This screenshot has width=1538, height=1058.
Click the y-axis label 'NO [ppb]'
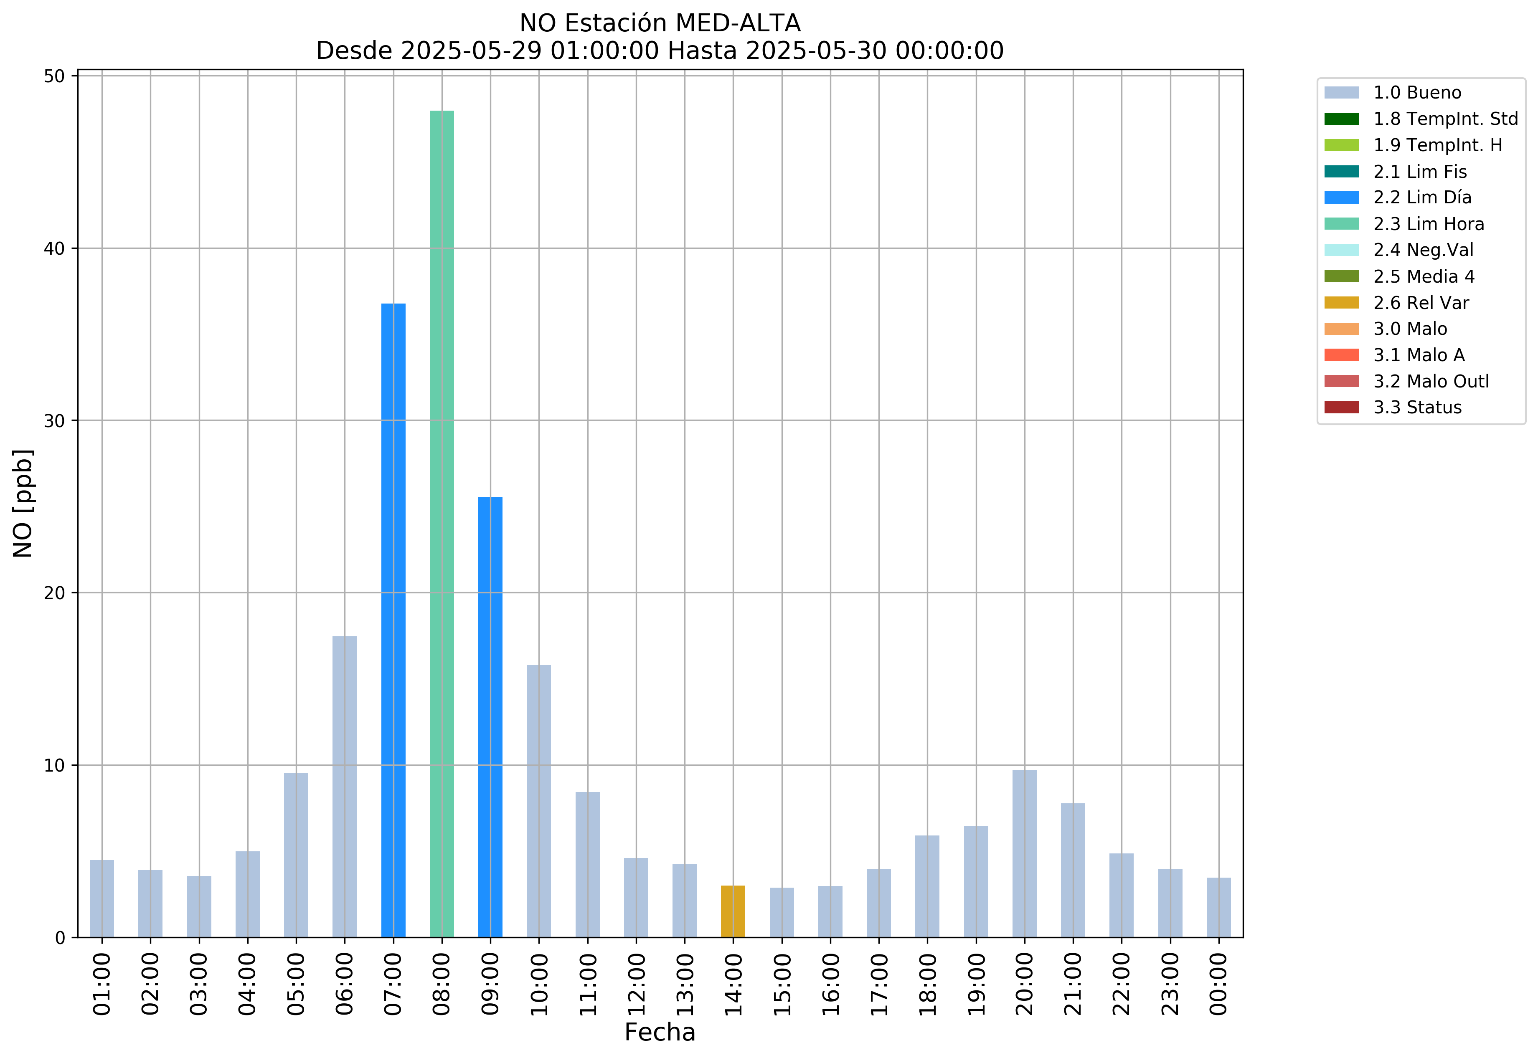click(23, 503)
